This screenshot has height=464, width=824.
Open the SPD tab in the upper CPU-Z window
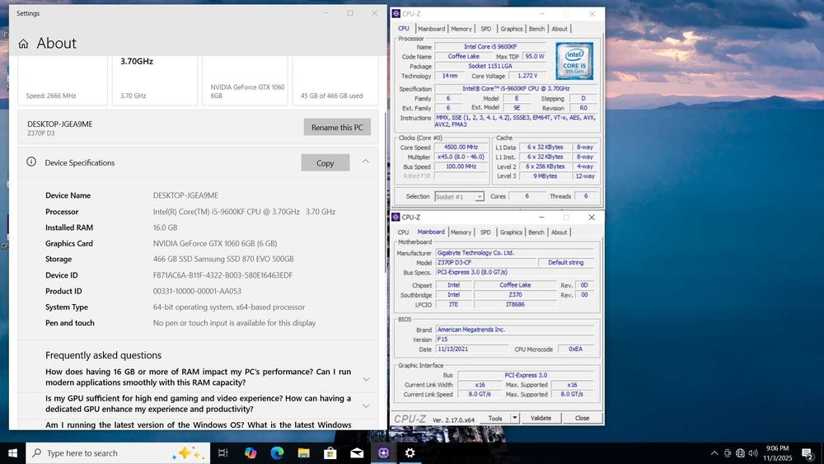(486, 29)
